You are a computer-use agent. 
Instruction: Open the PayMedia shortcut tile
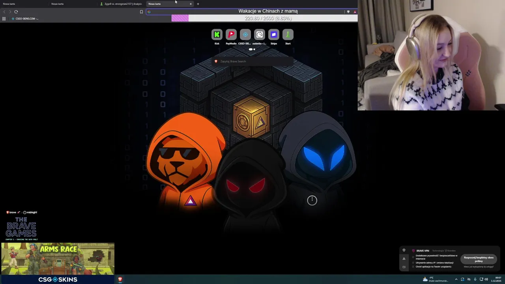pyautogui.click(x=231, y=35)
